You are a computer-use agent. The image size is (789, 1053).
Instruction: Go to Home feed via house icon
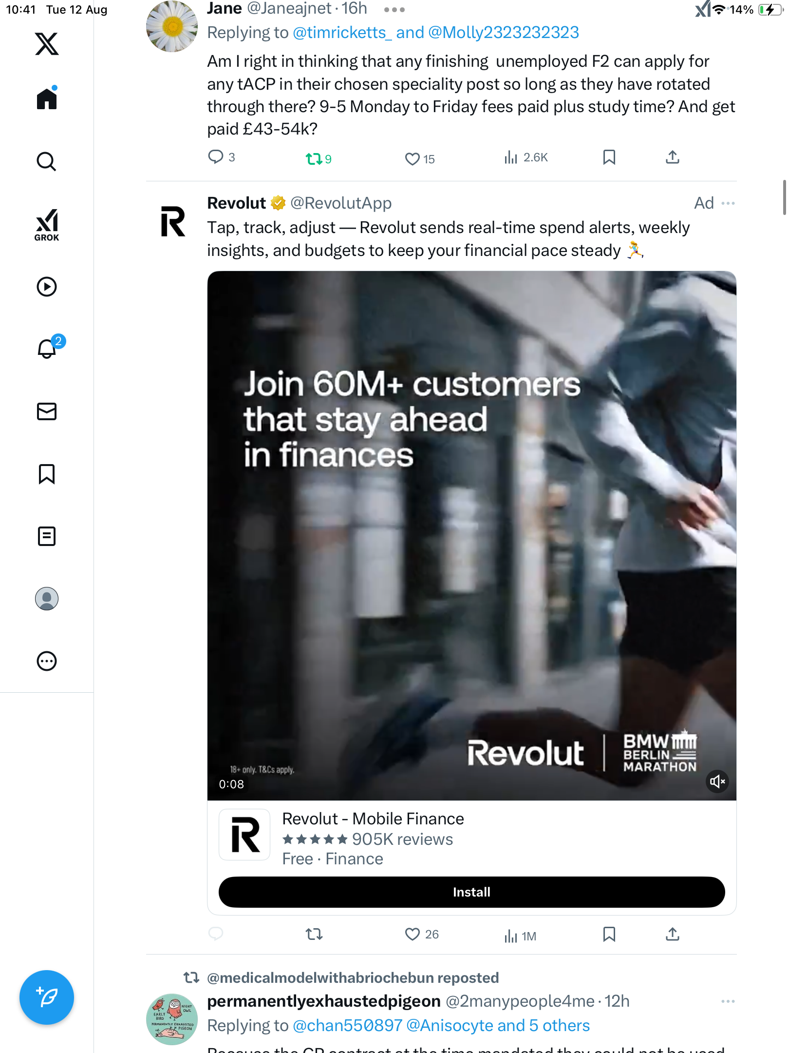pos(47,99)
